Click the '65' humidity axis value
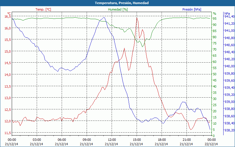The image size is (235, 147). pyautogui.click(x=215, y=56)
